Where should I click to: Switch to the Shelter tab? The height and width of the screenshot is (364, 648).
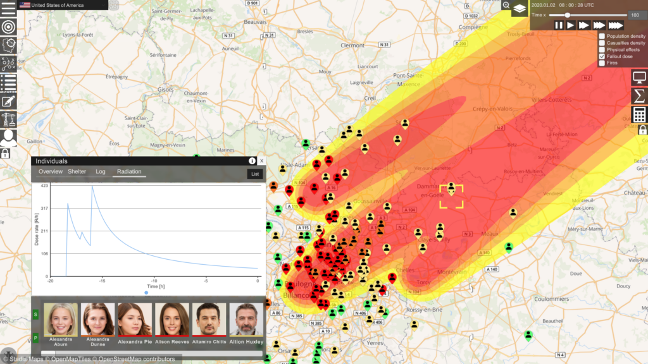pos(77,172)
